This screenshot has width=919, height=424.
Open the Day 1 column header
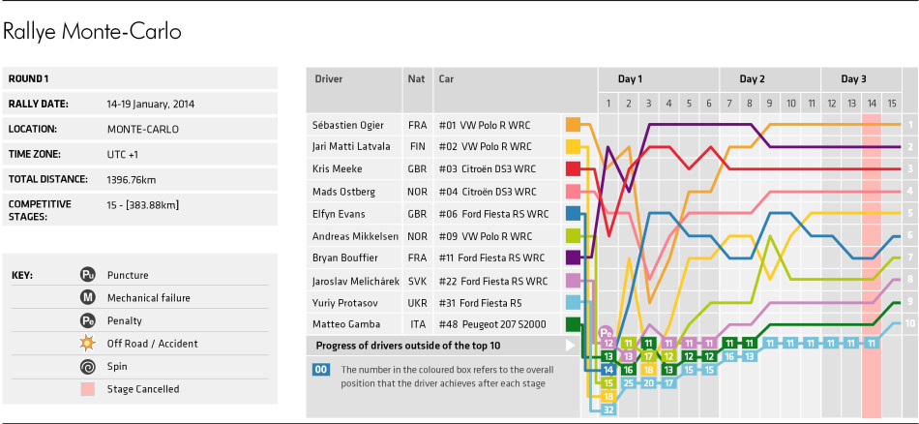coord(630,79)
